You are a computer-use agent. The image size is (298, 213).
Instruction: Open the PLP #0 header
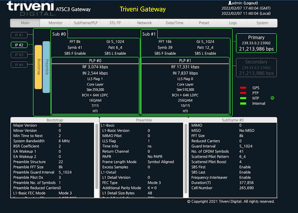[x=95, y=61]
